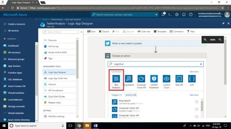Select Bing Search list news action

[x=155, y=102]
